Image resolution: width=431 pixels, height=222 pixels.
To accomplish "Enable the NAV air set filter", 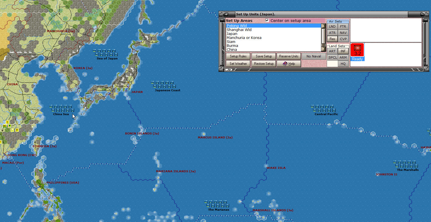I will [343, 33].
